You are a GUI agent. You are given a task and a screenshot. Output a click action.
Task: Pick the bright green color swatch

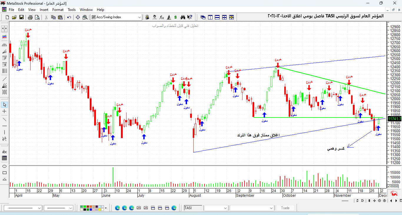click(85, 206)
